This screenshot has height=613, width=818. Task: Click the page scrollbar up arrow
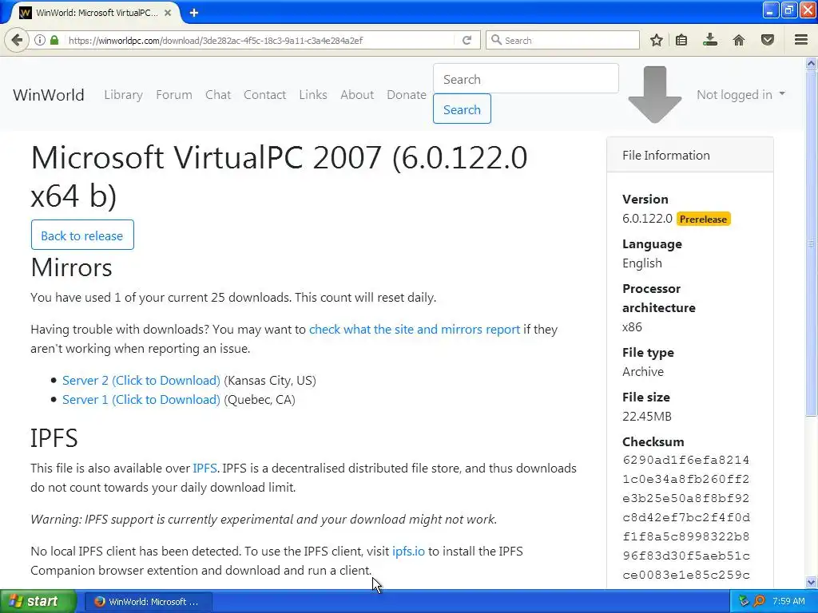coord(812,64)
